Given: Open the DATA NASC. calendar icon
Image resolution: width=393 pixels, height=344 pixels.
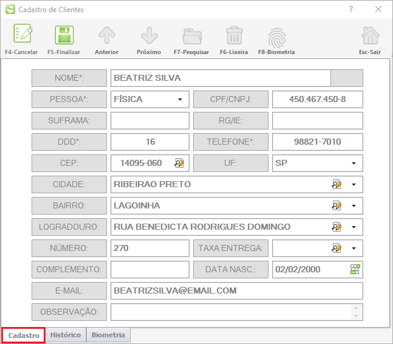Looking at the screenshot, I should (x=355, y=269).
